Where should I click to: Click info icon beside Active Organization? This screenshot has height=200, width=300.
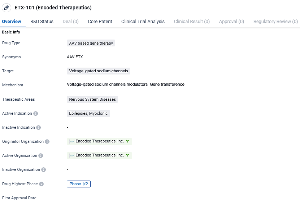tap(40, 156)
